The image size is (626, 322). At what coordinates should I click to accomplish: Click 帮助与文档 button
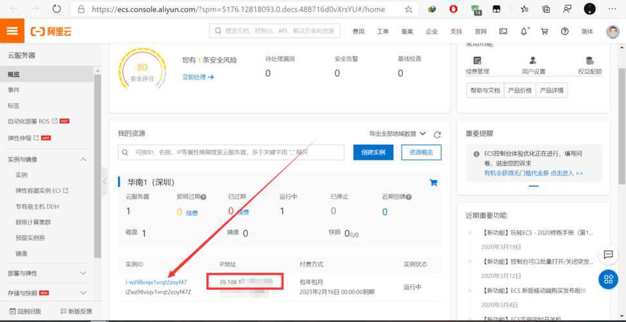click(485, 90)
